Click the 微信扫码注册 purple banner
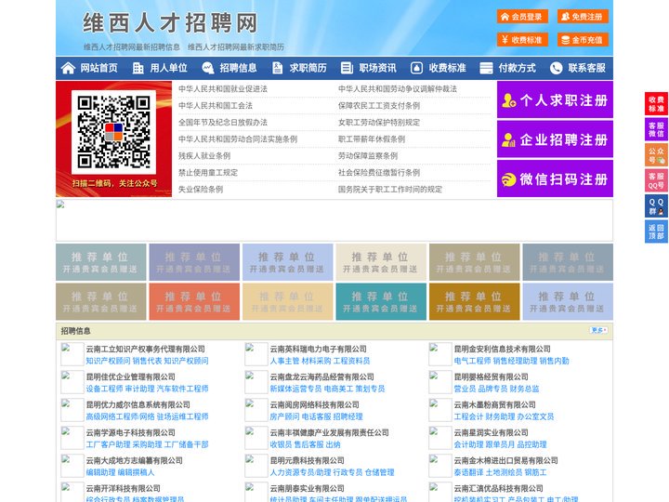 [x=555, y=178]
